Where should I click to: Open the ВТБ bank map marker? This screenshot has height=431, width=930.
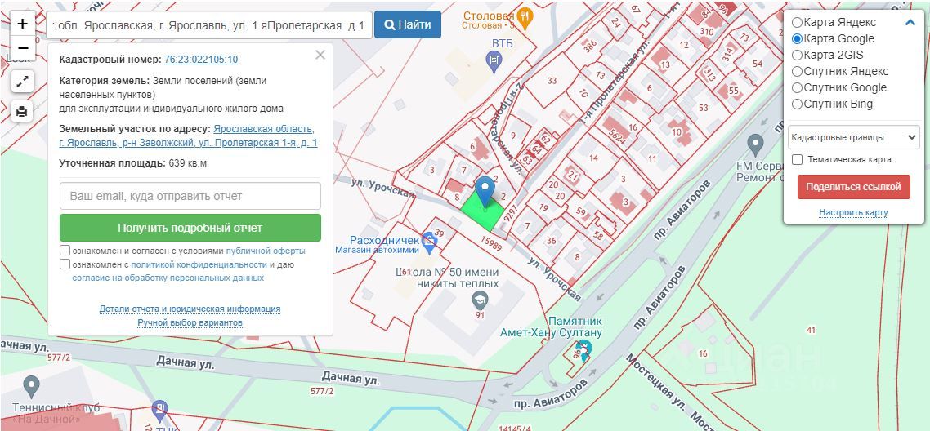click(494, 60)
